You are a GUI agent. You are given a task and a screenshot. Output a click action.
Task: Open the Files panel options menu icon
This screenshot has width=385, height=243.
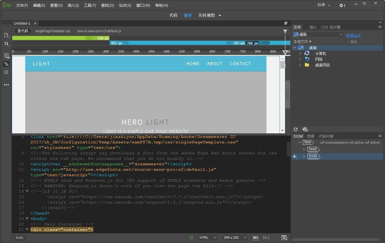tap(380, 27)
